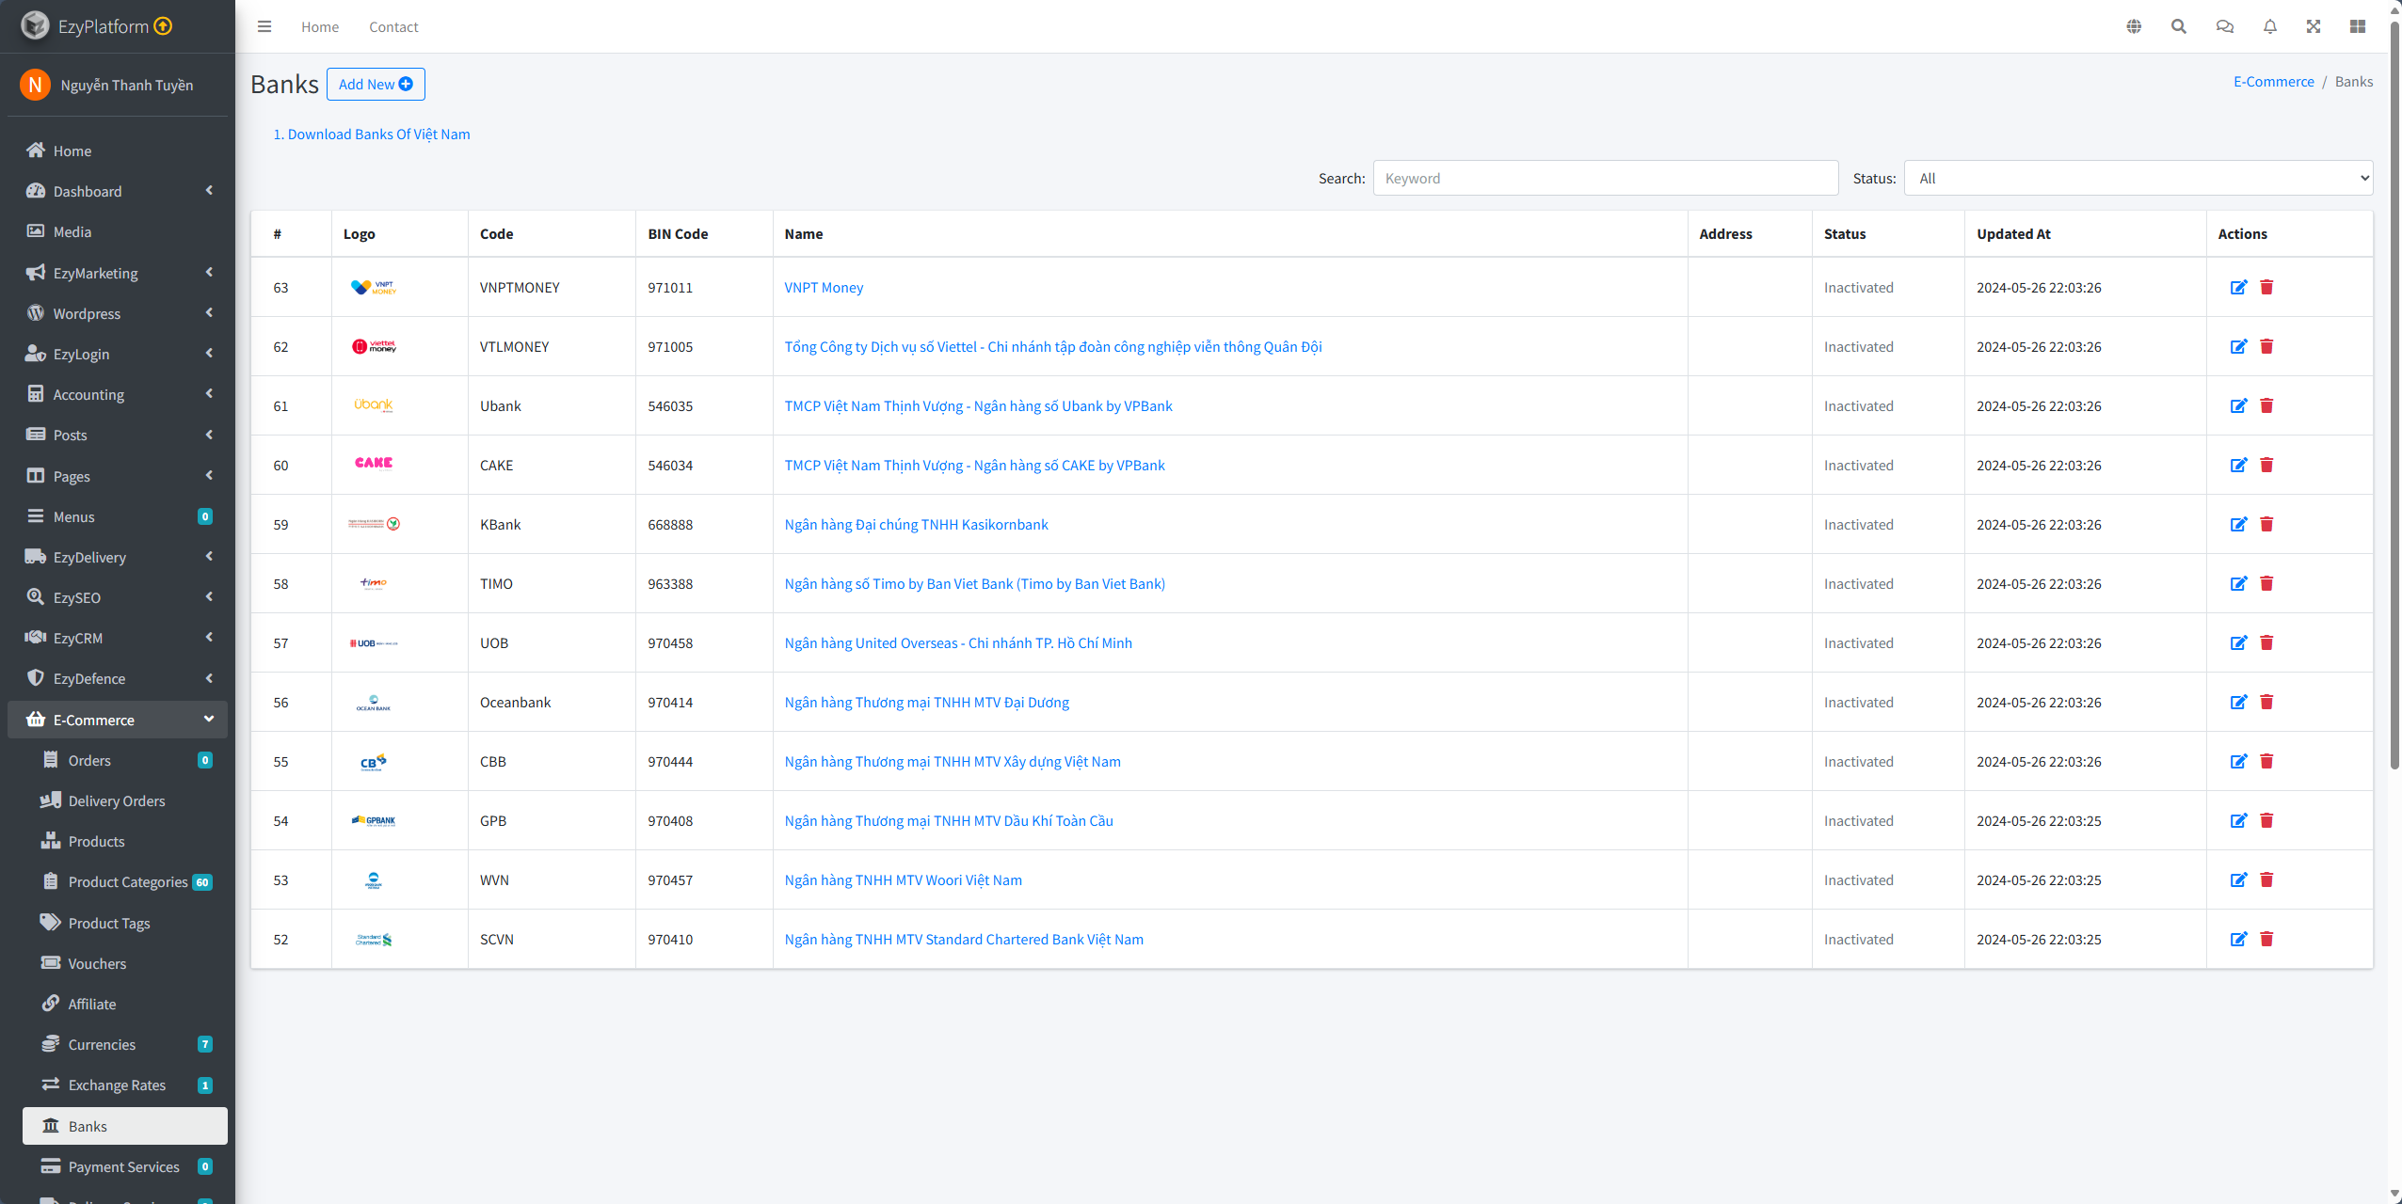Click the notifications bell icon

click(2269, 27)
